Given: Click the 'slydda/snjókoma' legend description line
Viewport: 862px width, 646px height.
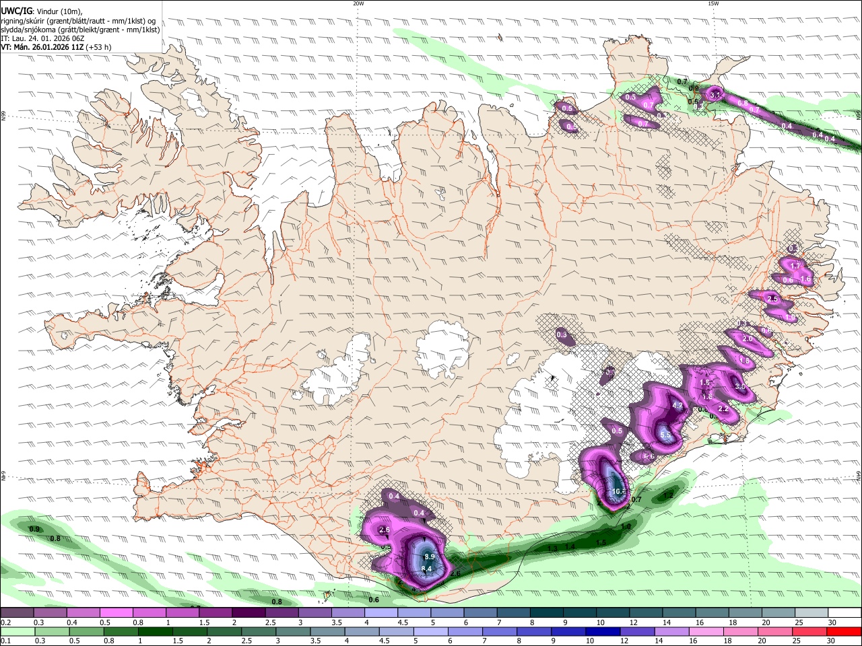Looking at the screenshot, I should 80,30.
